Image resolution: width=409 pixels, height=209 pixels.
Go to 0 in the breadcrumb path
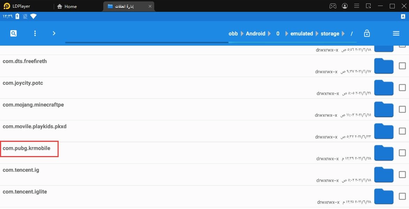click(278, 33)
